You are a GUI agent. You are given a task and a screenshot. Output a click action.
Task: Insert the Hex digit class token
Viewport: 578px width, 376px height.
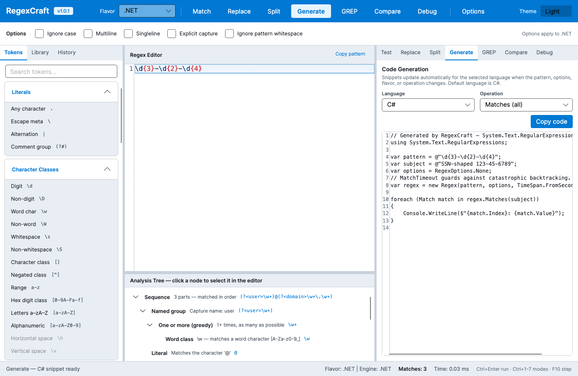pos(61,300)
